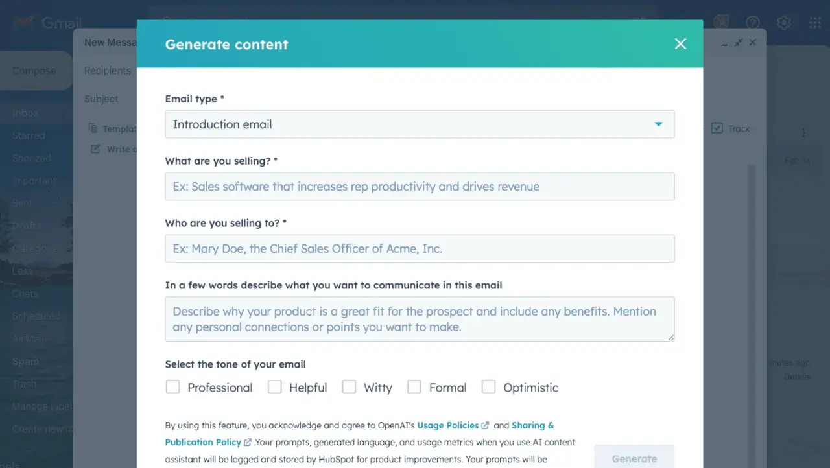Click the Compose button

click(34, 70)
